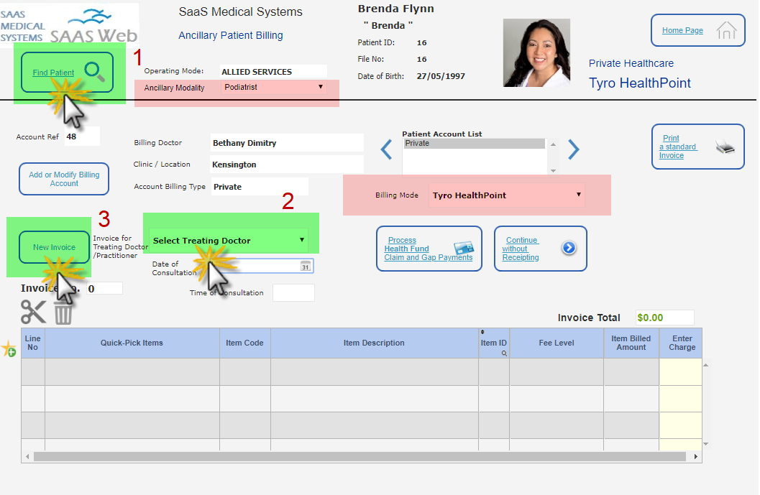Image resolution: width=760 pixels, height=495 pixels.
Task: Open the Select Treating Doctor dropdown
Action: point(229,240)
